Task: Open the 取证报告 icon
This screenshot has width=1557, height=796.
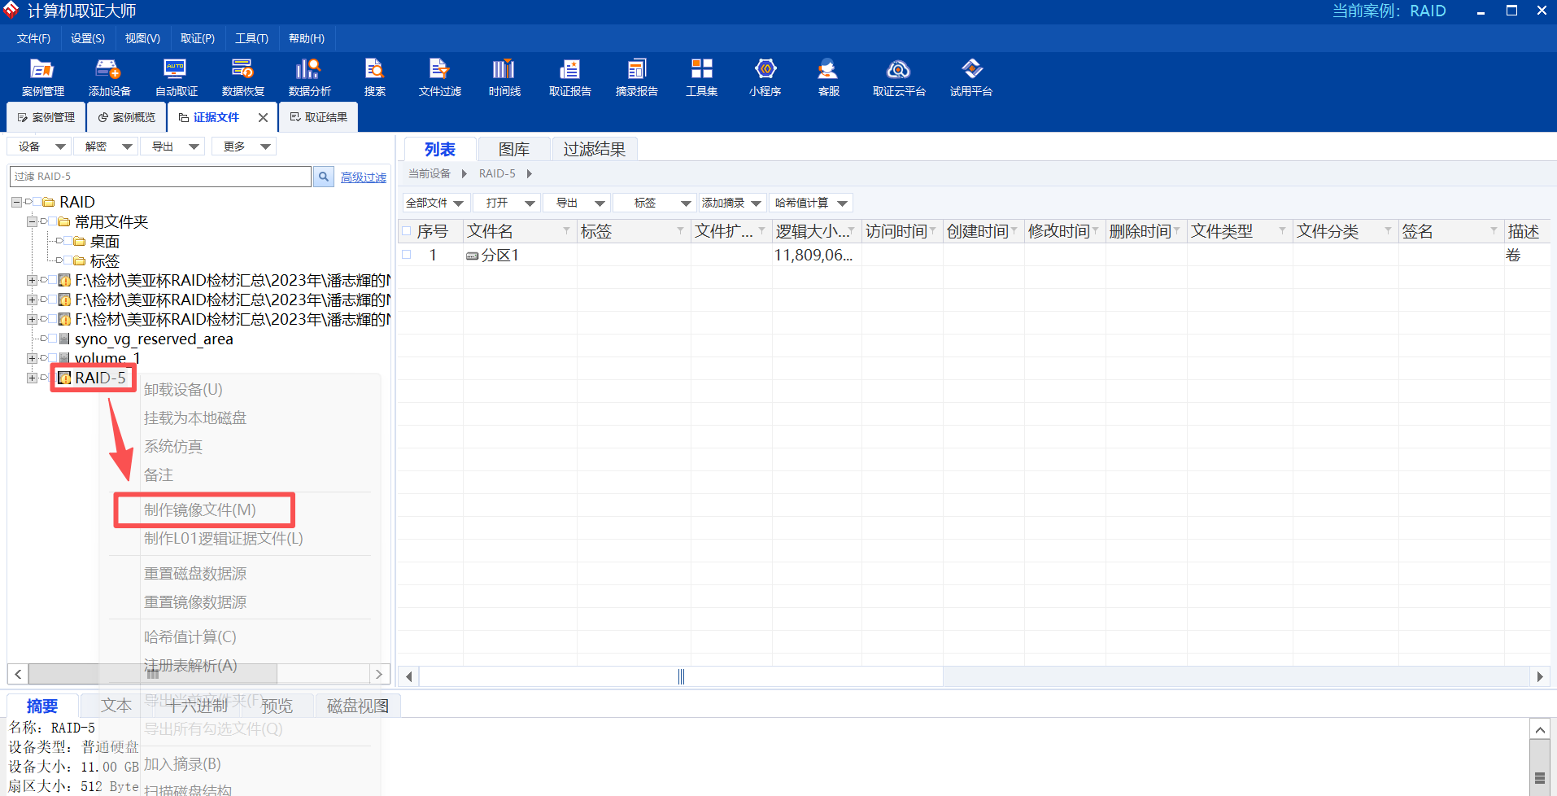Action: pyautogui.click(x=569, y=77)
